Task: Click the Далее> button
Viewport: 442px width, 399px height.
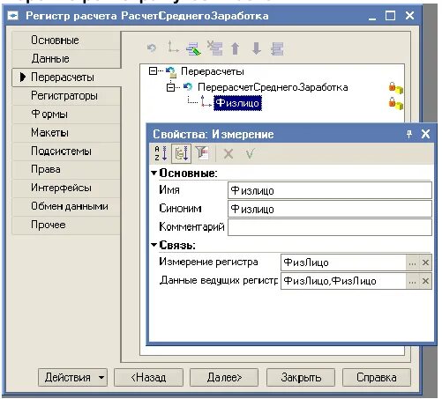Action: coord(224,377)
